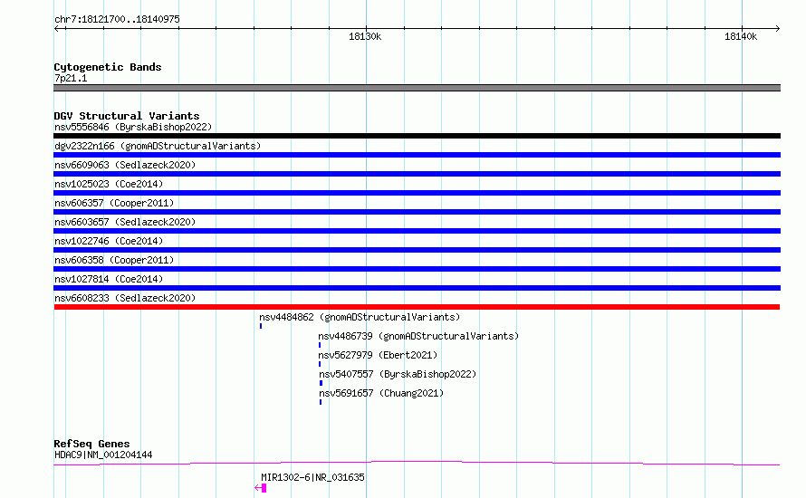Click the ruler's right end arrow
Viewport: 806px width, 498px height.
point(777,29)
